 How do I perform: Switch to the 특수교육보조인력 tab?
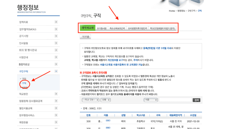[x=117, y=28]
